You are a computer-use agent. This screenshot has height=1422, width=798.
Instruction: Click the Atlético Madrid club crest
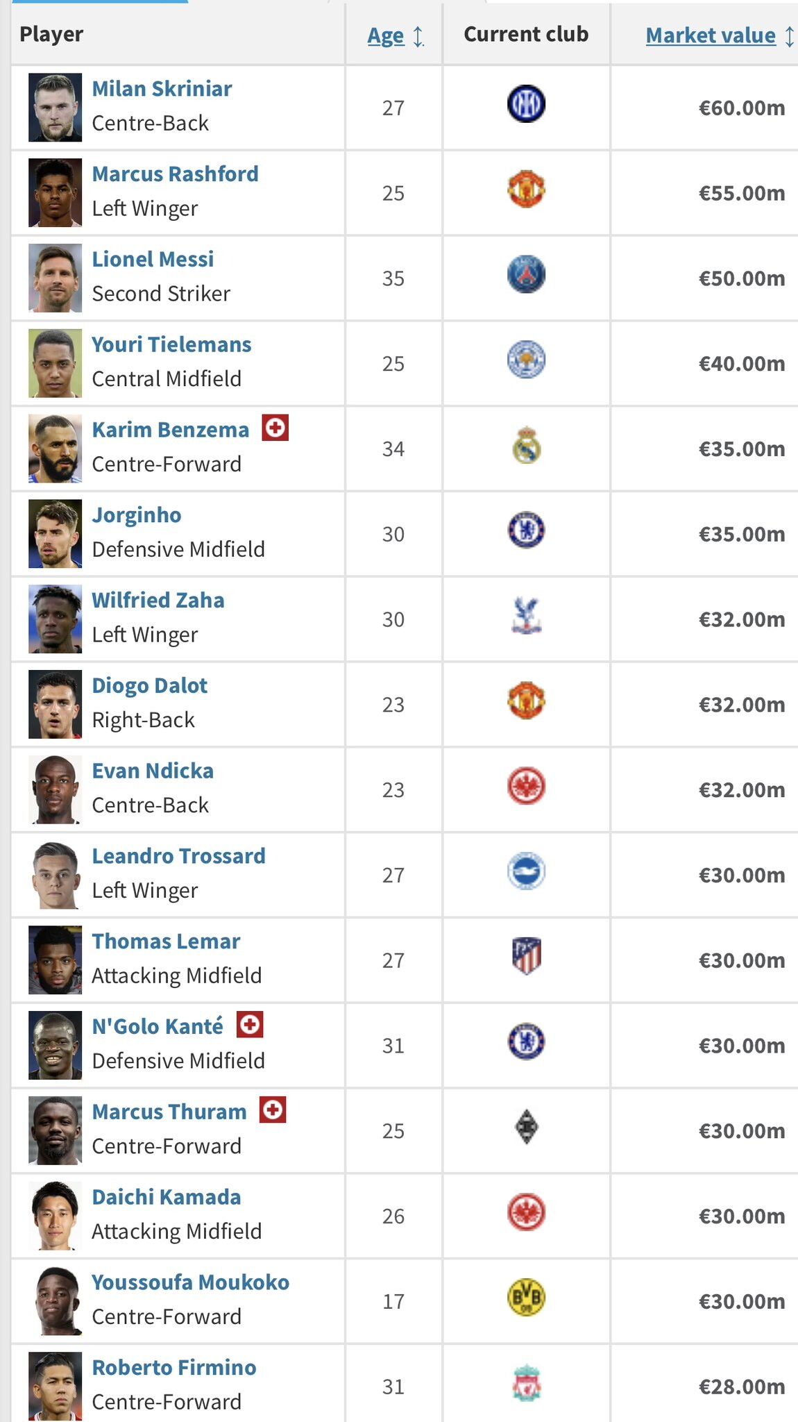(526, 957)
